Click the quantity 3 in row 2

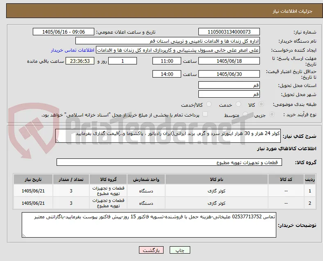tap(71, 203)
